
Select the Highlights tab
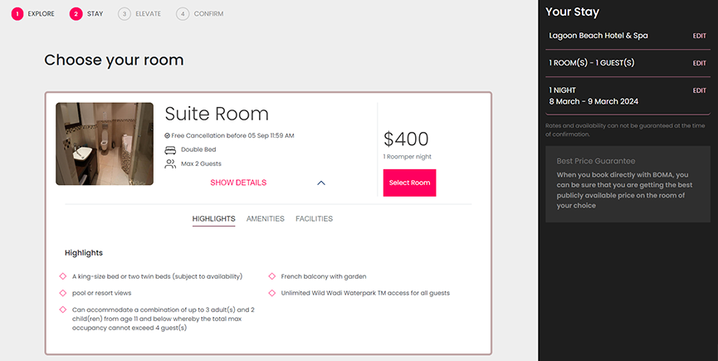click(x=213, y=219)
